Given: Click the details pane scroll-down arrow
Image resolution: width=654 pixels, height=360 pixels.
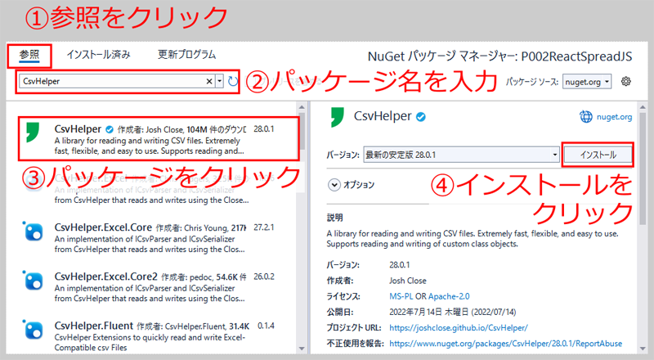Looking at the screenshot, I should tap(643, 349).
